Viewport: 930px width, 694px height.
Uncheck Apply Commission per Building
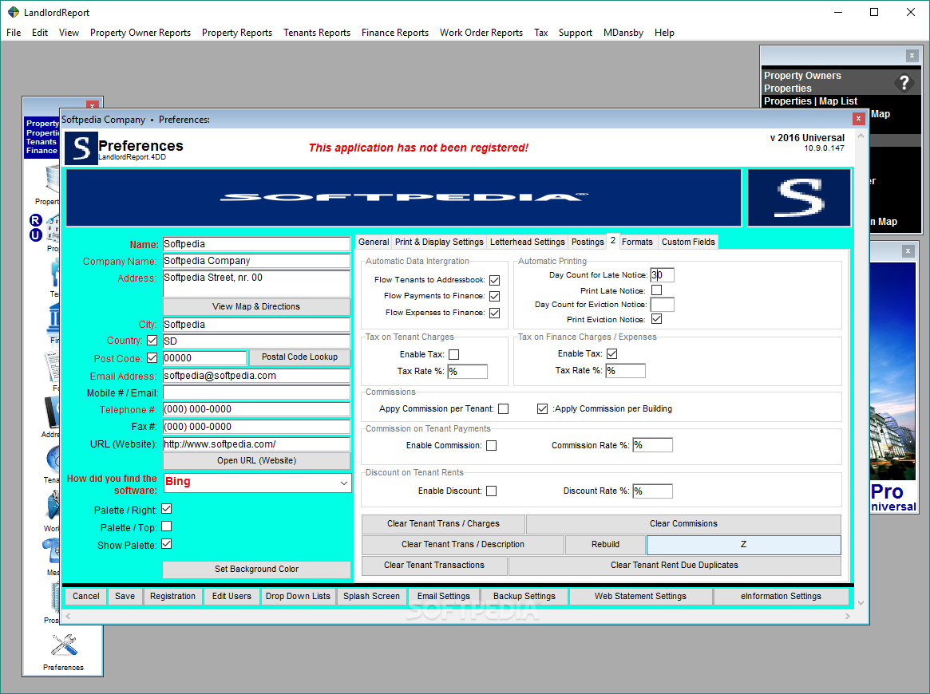[542, 409]
